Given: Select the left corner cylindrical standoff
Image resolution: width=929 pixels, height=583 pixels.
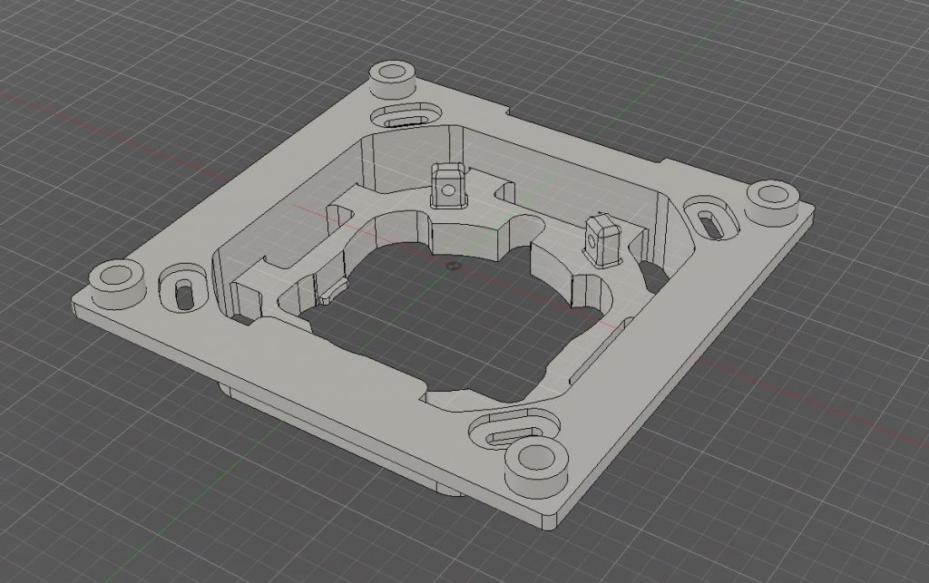Looking at the screenshot, I should pos(116,278).
